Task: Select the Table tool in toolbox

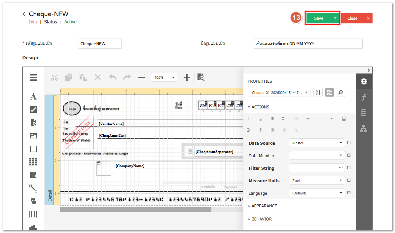Action: coord(33,161)
